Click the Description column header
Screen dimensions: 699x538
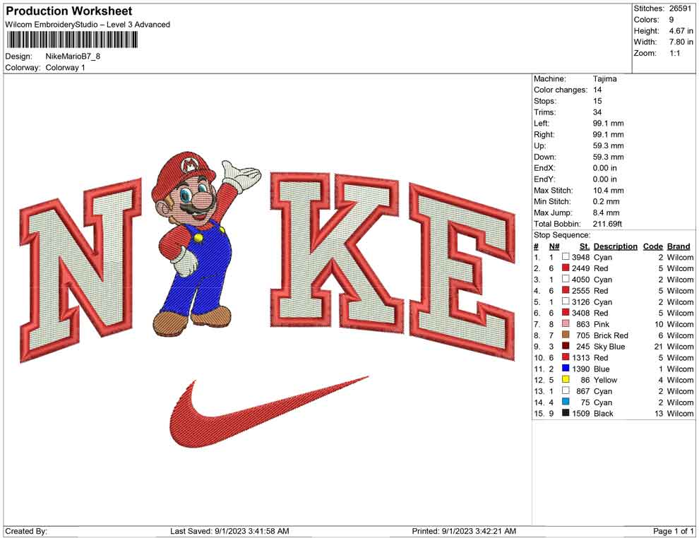(615, 246)
